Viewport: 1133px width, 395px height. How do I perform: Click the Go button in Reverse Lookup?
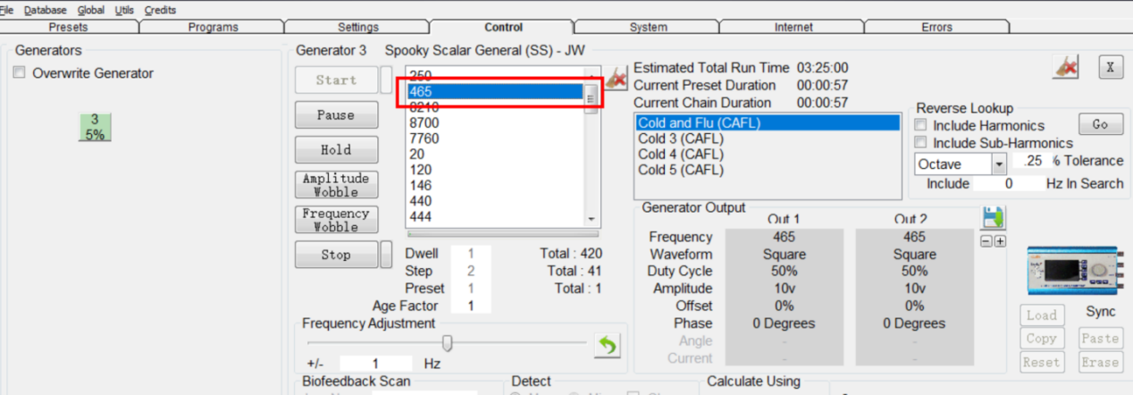click(1100, 125)
